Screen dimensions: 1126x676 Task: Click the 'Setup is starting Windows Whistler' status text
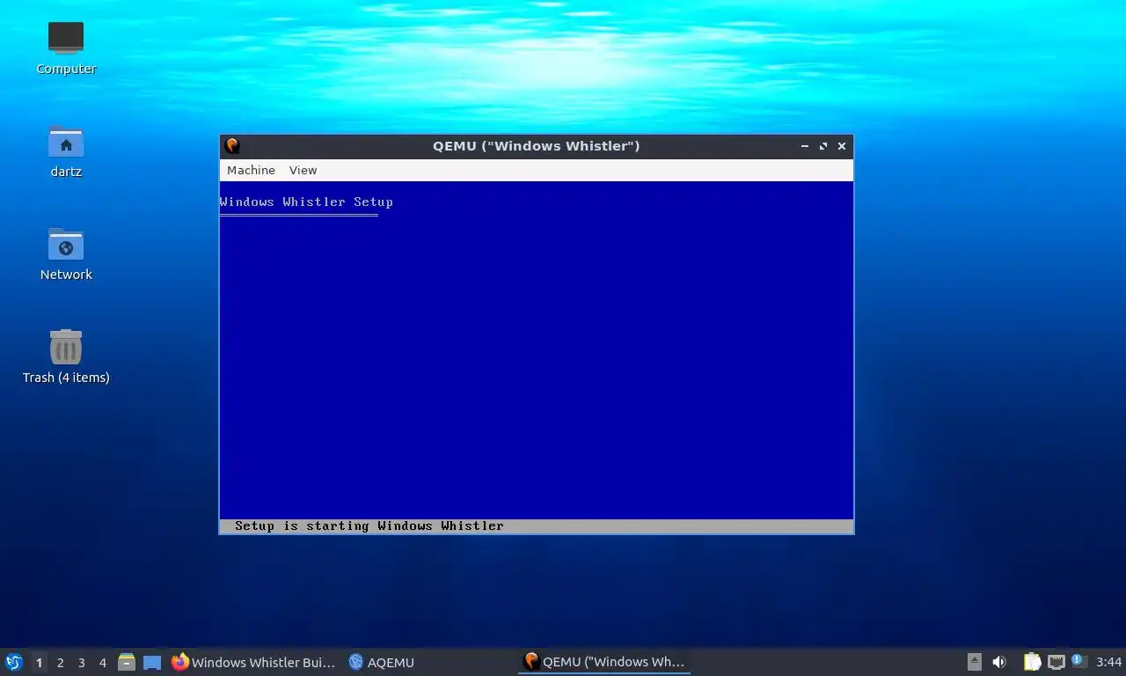[369, 525]
